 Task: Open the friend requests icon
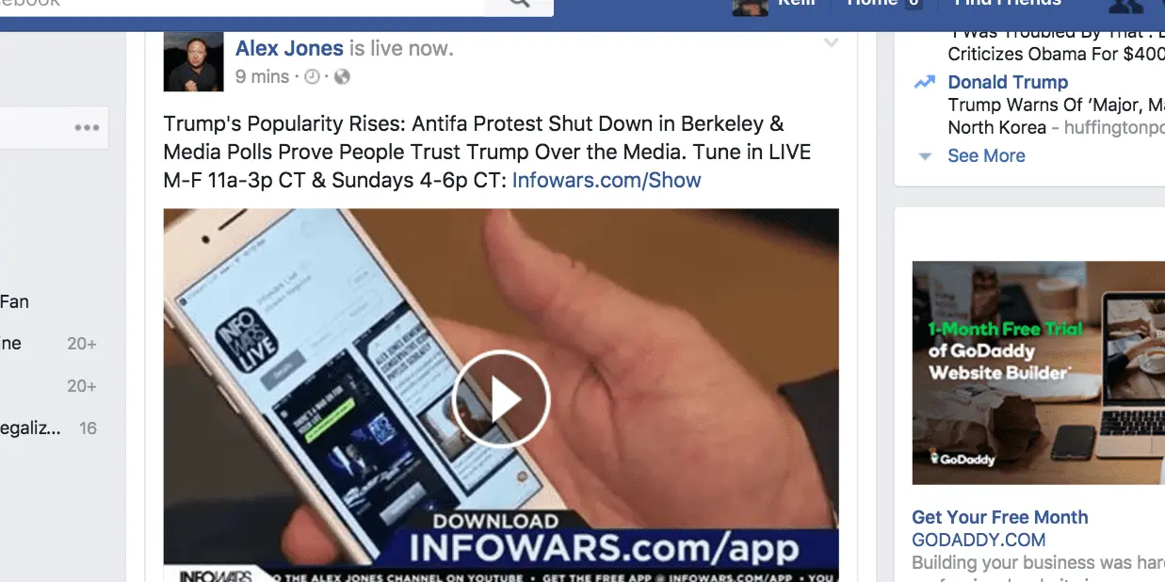(1125, 5)
